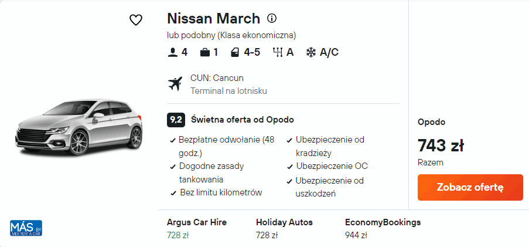
Task: Click the automatic transmission icon
Action: (x=278, y=52)
